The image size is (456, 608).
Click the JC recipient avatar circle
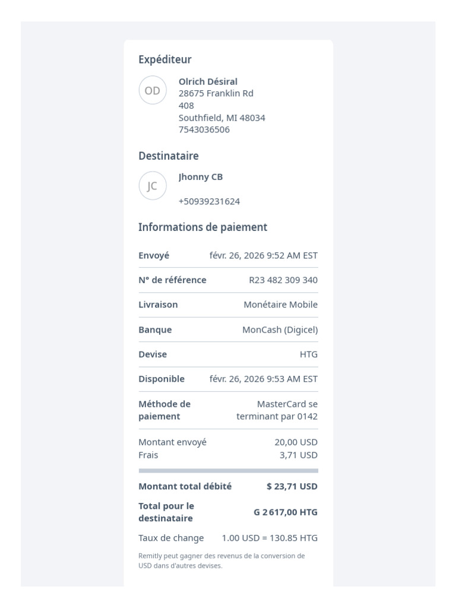pos(153,186)
